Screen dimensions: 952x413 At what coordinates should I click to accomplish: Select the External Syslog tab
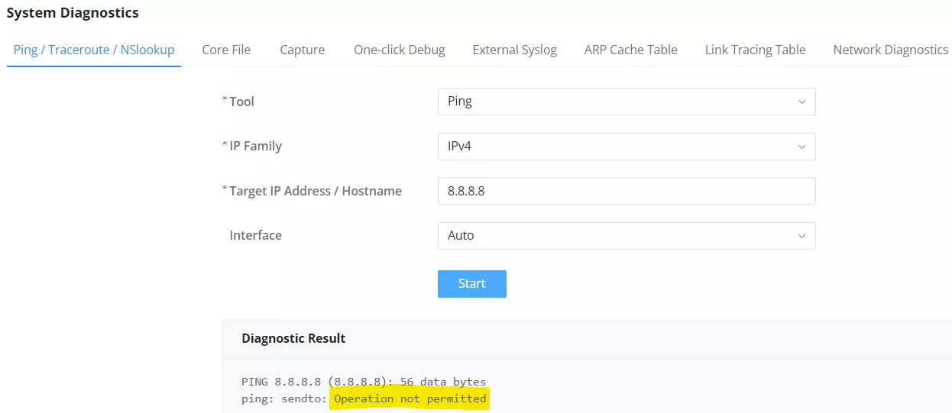tap(514, 50)
